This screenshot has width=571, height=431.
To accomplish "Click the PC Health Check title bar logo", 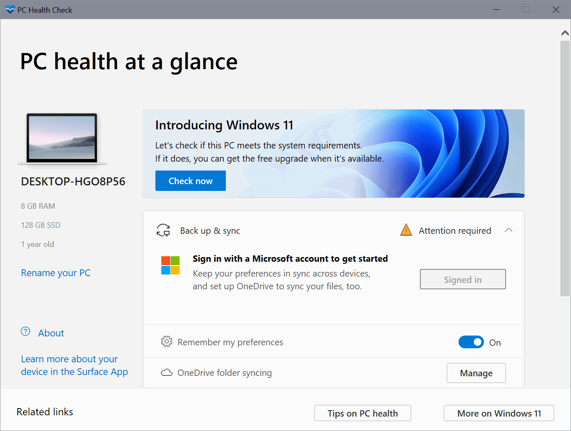I will pos(9,9).
